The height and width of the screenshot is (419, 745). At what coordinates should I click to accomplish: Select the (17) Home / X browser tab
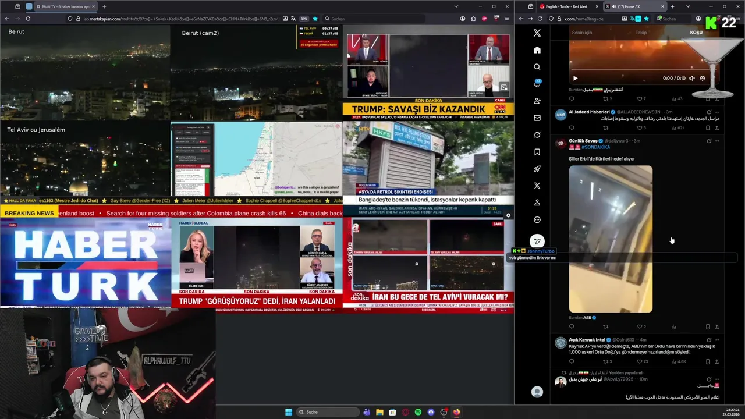point(634,6)
